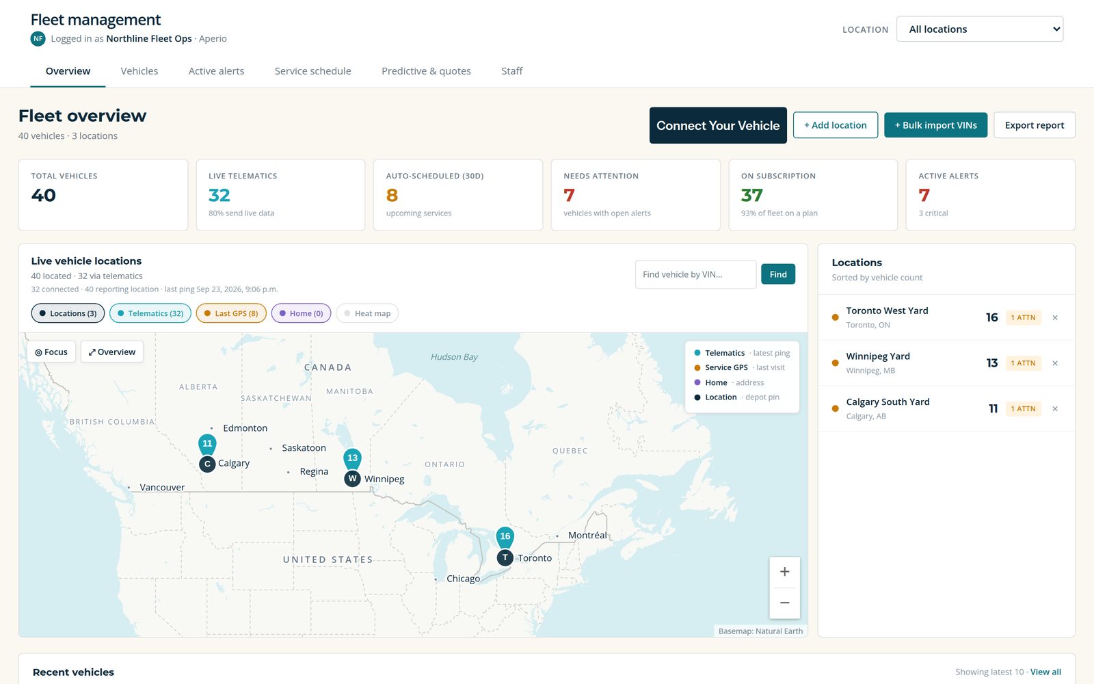Click the 1 ATTN badge for Toronto West Yard
Viewport: 1094px width, 684px height.
click(1024, 317)
